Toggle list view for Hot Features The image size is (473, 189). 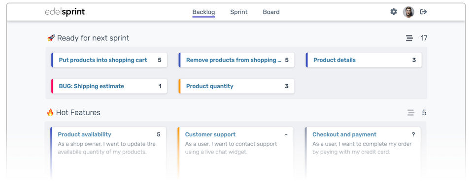coord(410,113)
